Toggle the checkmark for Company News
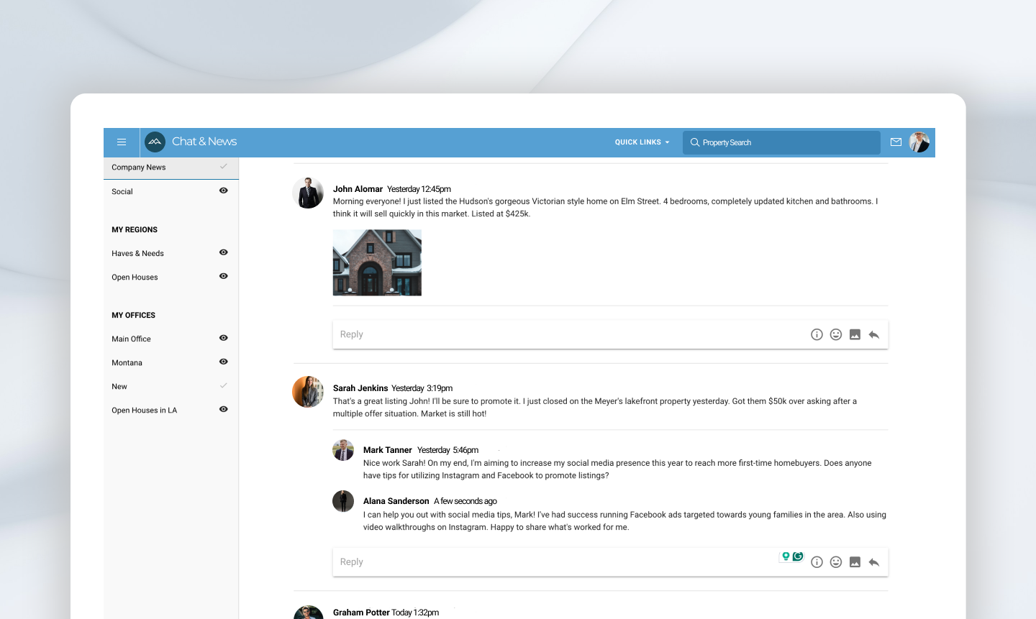Screen dimensions: 1036x619 point(224,166)
